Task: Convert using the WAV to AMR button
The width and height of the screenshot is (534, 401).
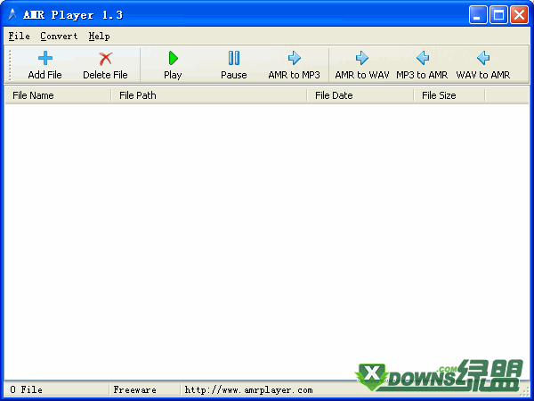Action: (483, 65)
